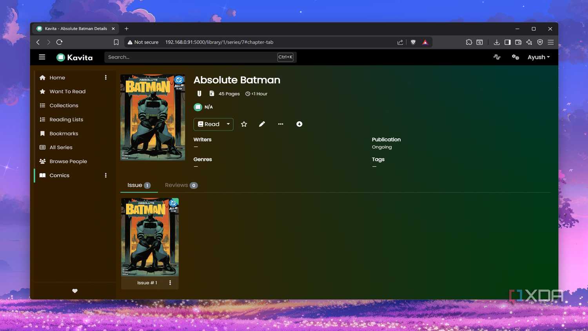The image size is (588, 331).
Task: Open Issue #1 card options menu
Action: 170,283
